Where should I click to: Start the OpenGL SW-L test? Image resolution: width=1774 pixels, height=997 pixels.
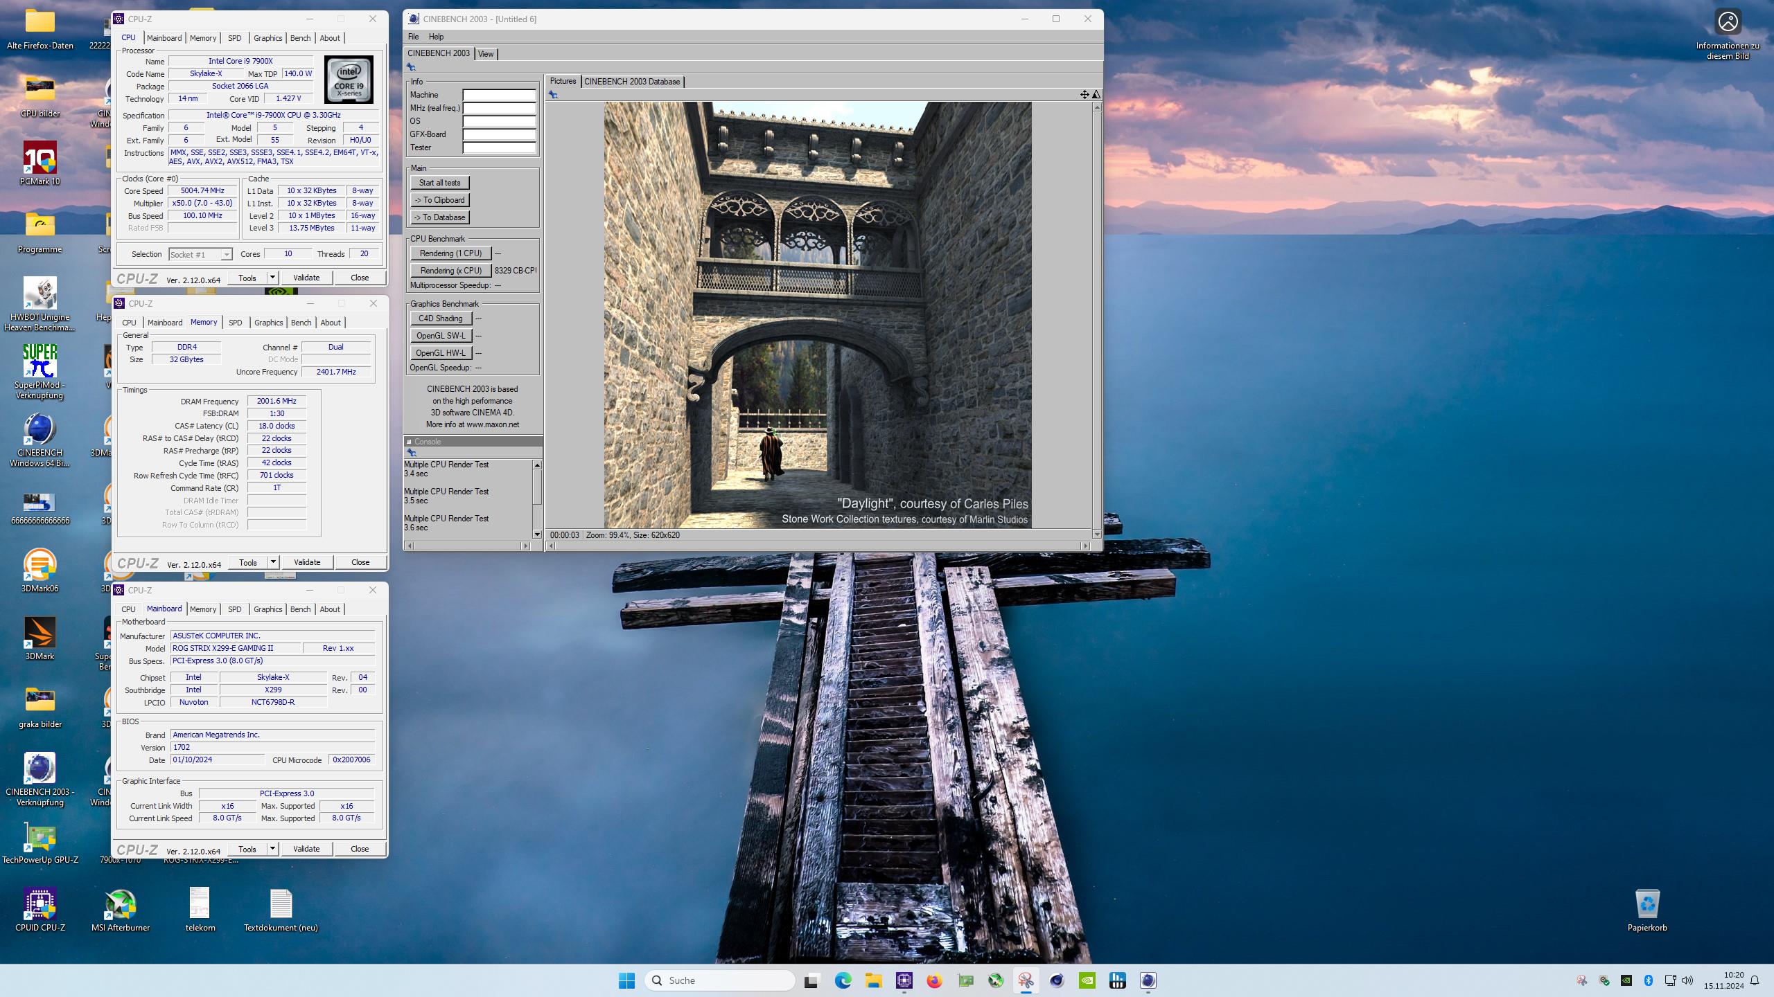pyautogui.click(x=441, y=336)
